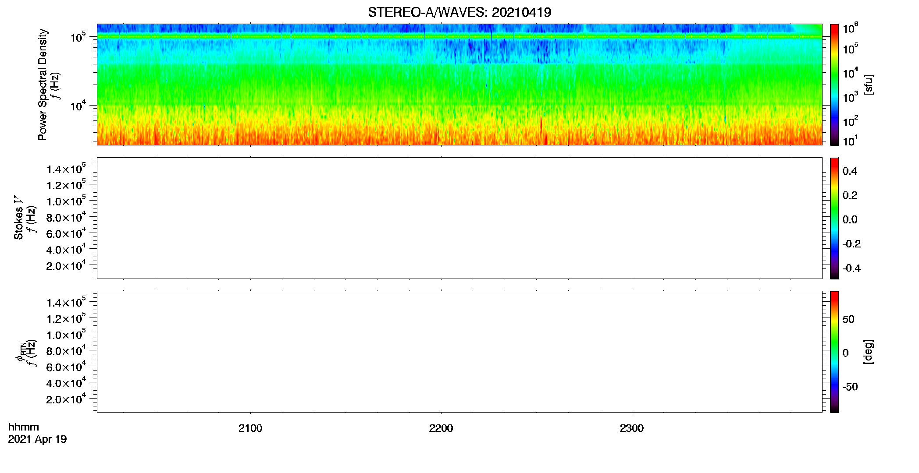Click the 50 label on degree color bar

848,319
